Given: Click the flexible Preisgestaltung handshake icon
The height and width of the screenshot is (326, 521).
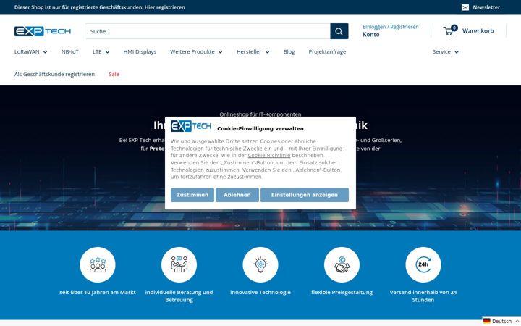Looking at the screenshot, I should pos(342,265).
